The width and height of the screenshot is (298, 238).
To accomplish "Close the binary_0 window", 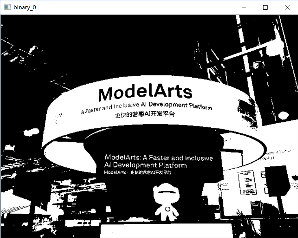I will [x=287, y=7].
